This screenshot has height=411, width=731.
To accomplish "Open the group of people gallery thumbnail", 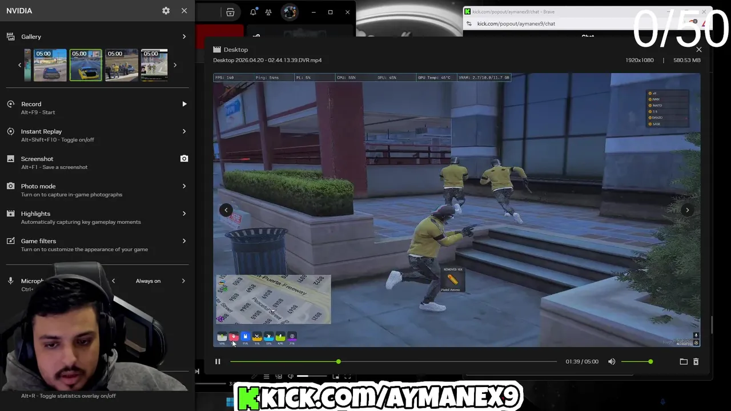I will click(122, 65).
